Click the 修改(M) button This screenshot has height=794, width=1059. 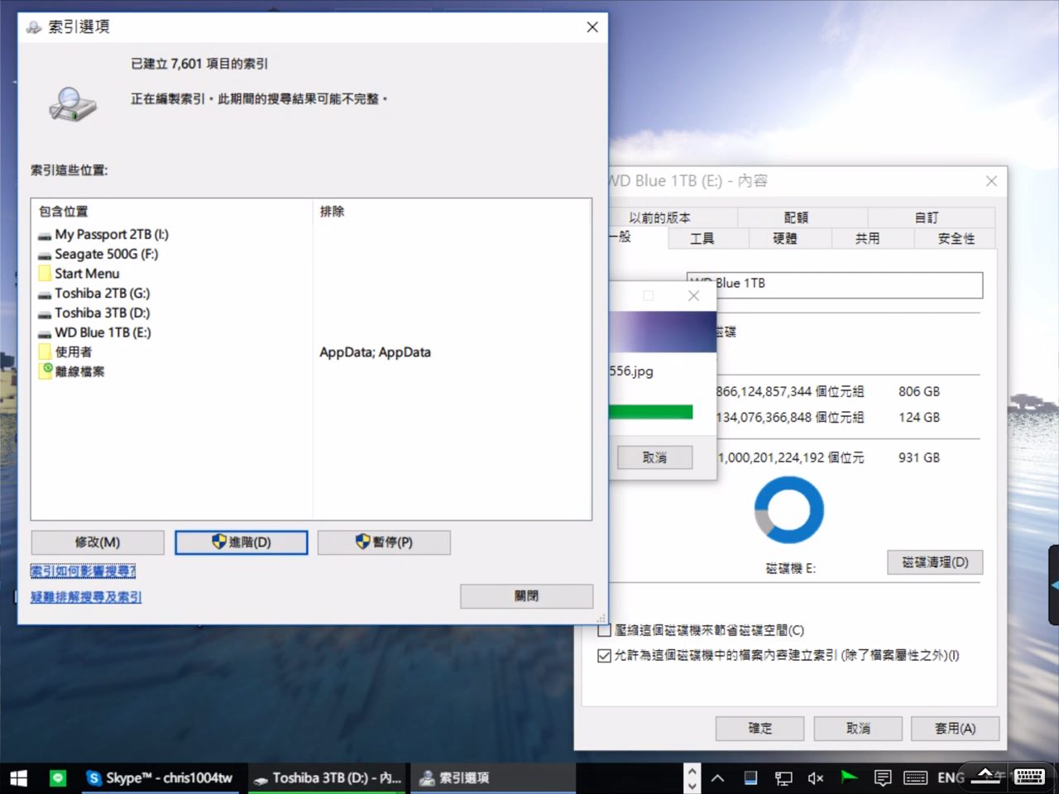click(98, 543)
